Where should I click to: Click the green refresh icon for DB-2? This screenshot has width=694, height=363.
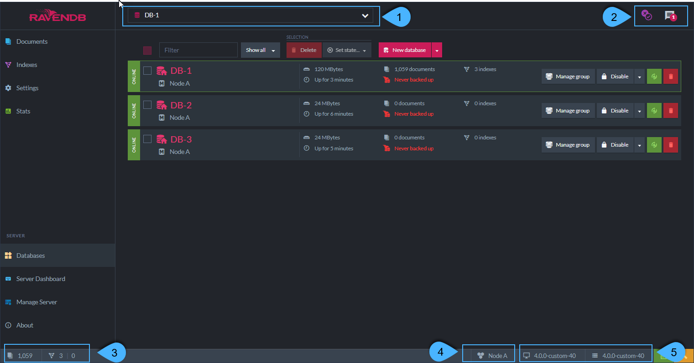pyautogui.click(x=654, y=111)
